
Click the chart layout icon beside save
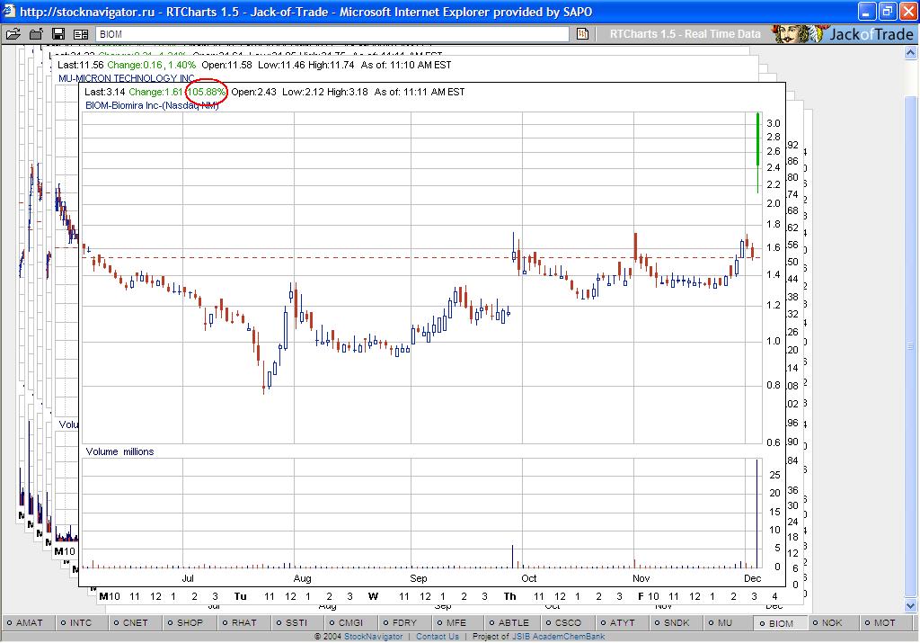click(81, 34)
